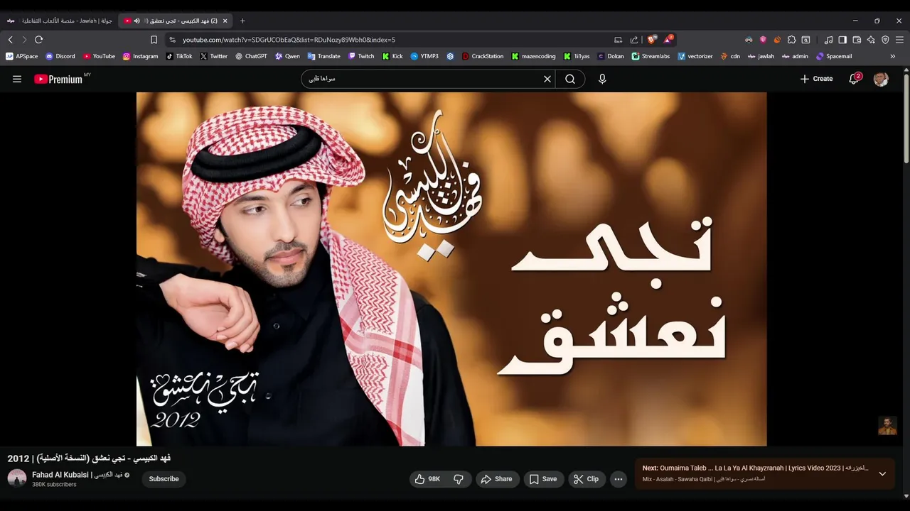Open Brave Shields lion icon
The image size is (910, 511).
(651, 40)
